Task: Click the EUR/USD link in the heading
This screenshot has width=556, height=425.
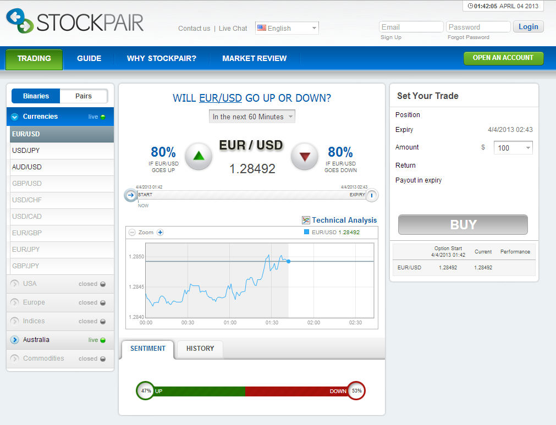Action: pos(221,98)
